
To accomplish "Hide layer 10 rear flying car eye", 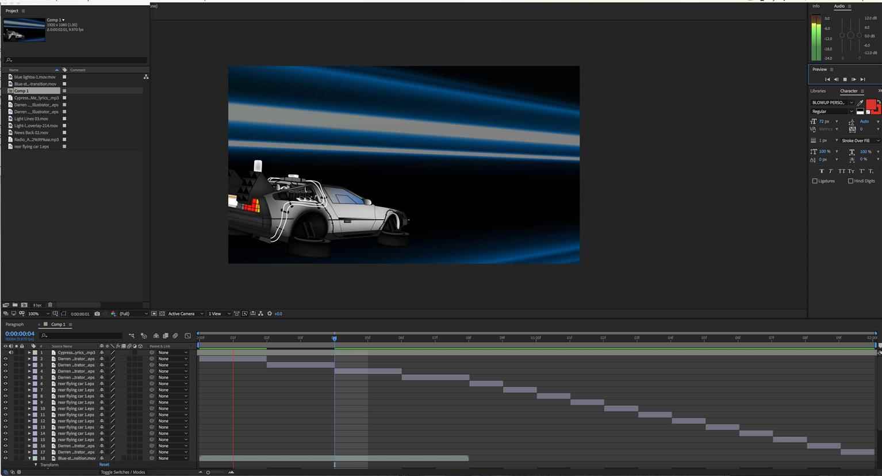I will 6,409.
